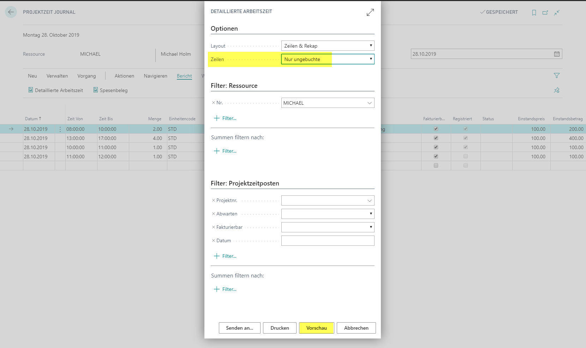The height and width of the screenshot is (348, 586).
Task: Toggle Fakturierbar checkbox on the 08:00:00 row
Action: click(436, 129)
